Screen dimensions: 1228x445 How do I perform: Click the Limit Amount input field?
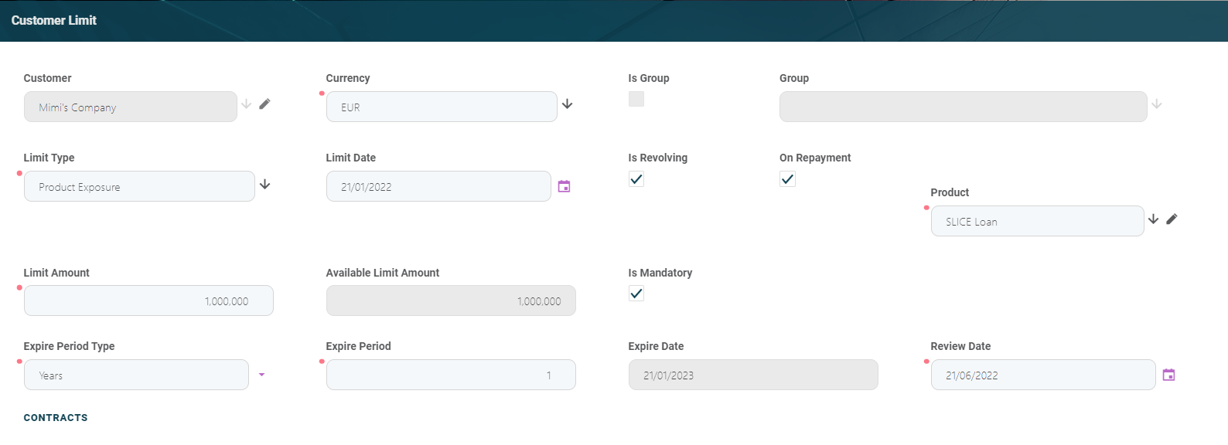pos(148,301)
